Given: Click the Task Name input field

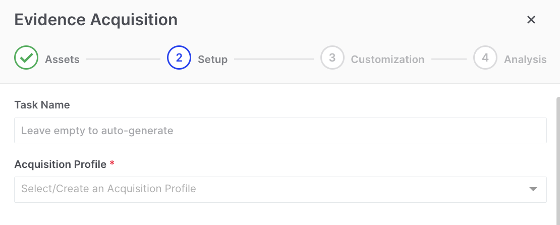Looking at the screenshot, I should 280,131.
